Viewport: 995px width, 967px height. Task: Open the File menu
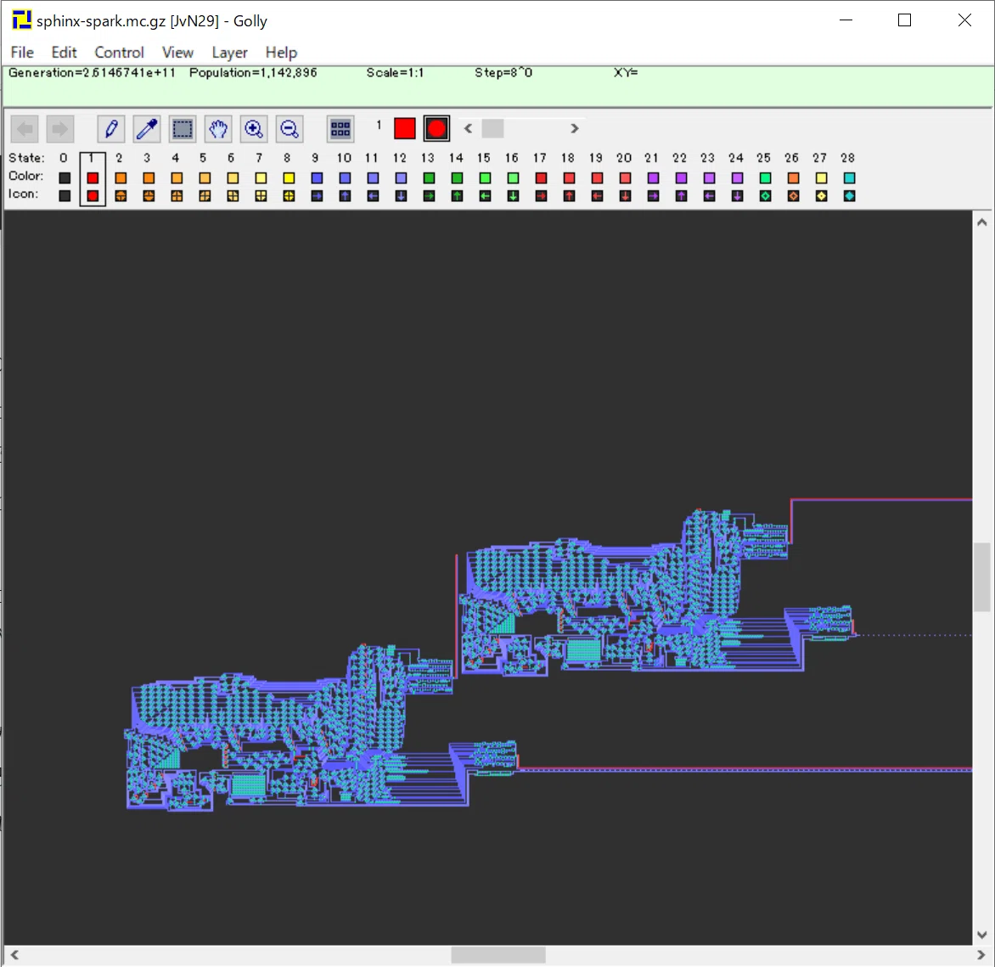pos(22,52)
